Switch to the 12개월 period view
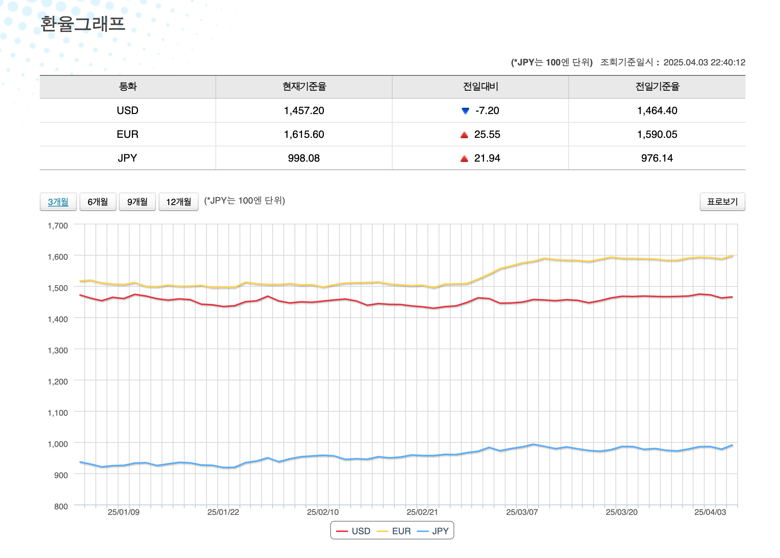 tap(178, 202)
